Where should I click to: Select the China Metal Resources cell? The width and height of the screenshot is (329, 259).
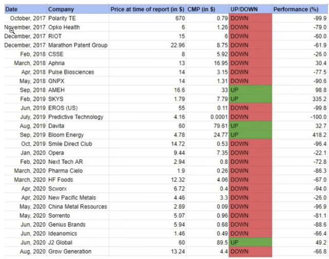point(78,207)
